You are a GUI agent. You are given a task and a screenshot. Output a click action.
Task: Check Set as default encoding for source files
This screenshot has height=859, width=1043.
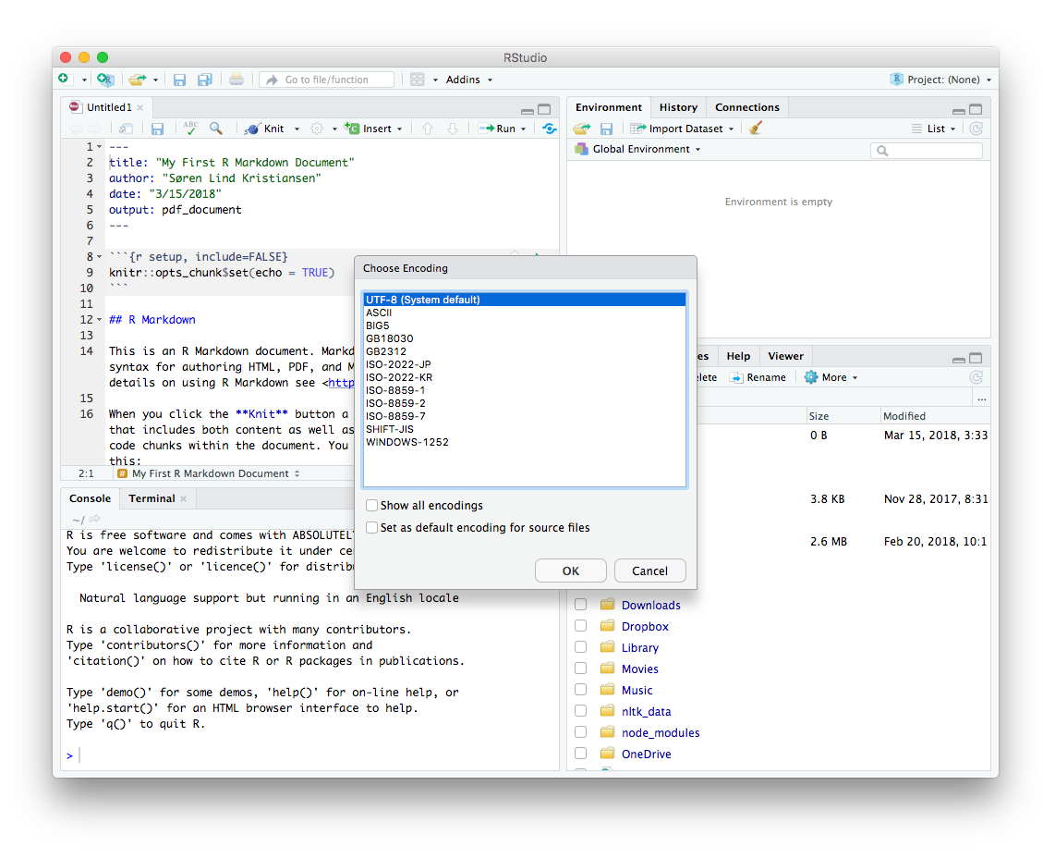coord(371,527)
